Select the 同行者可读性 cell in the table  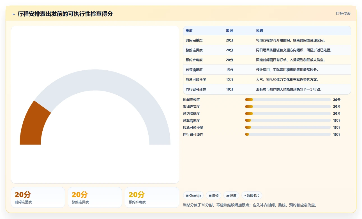click(x=196, y=89)
